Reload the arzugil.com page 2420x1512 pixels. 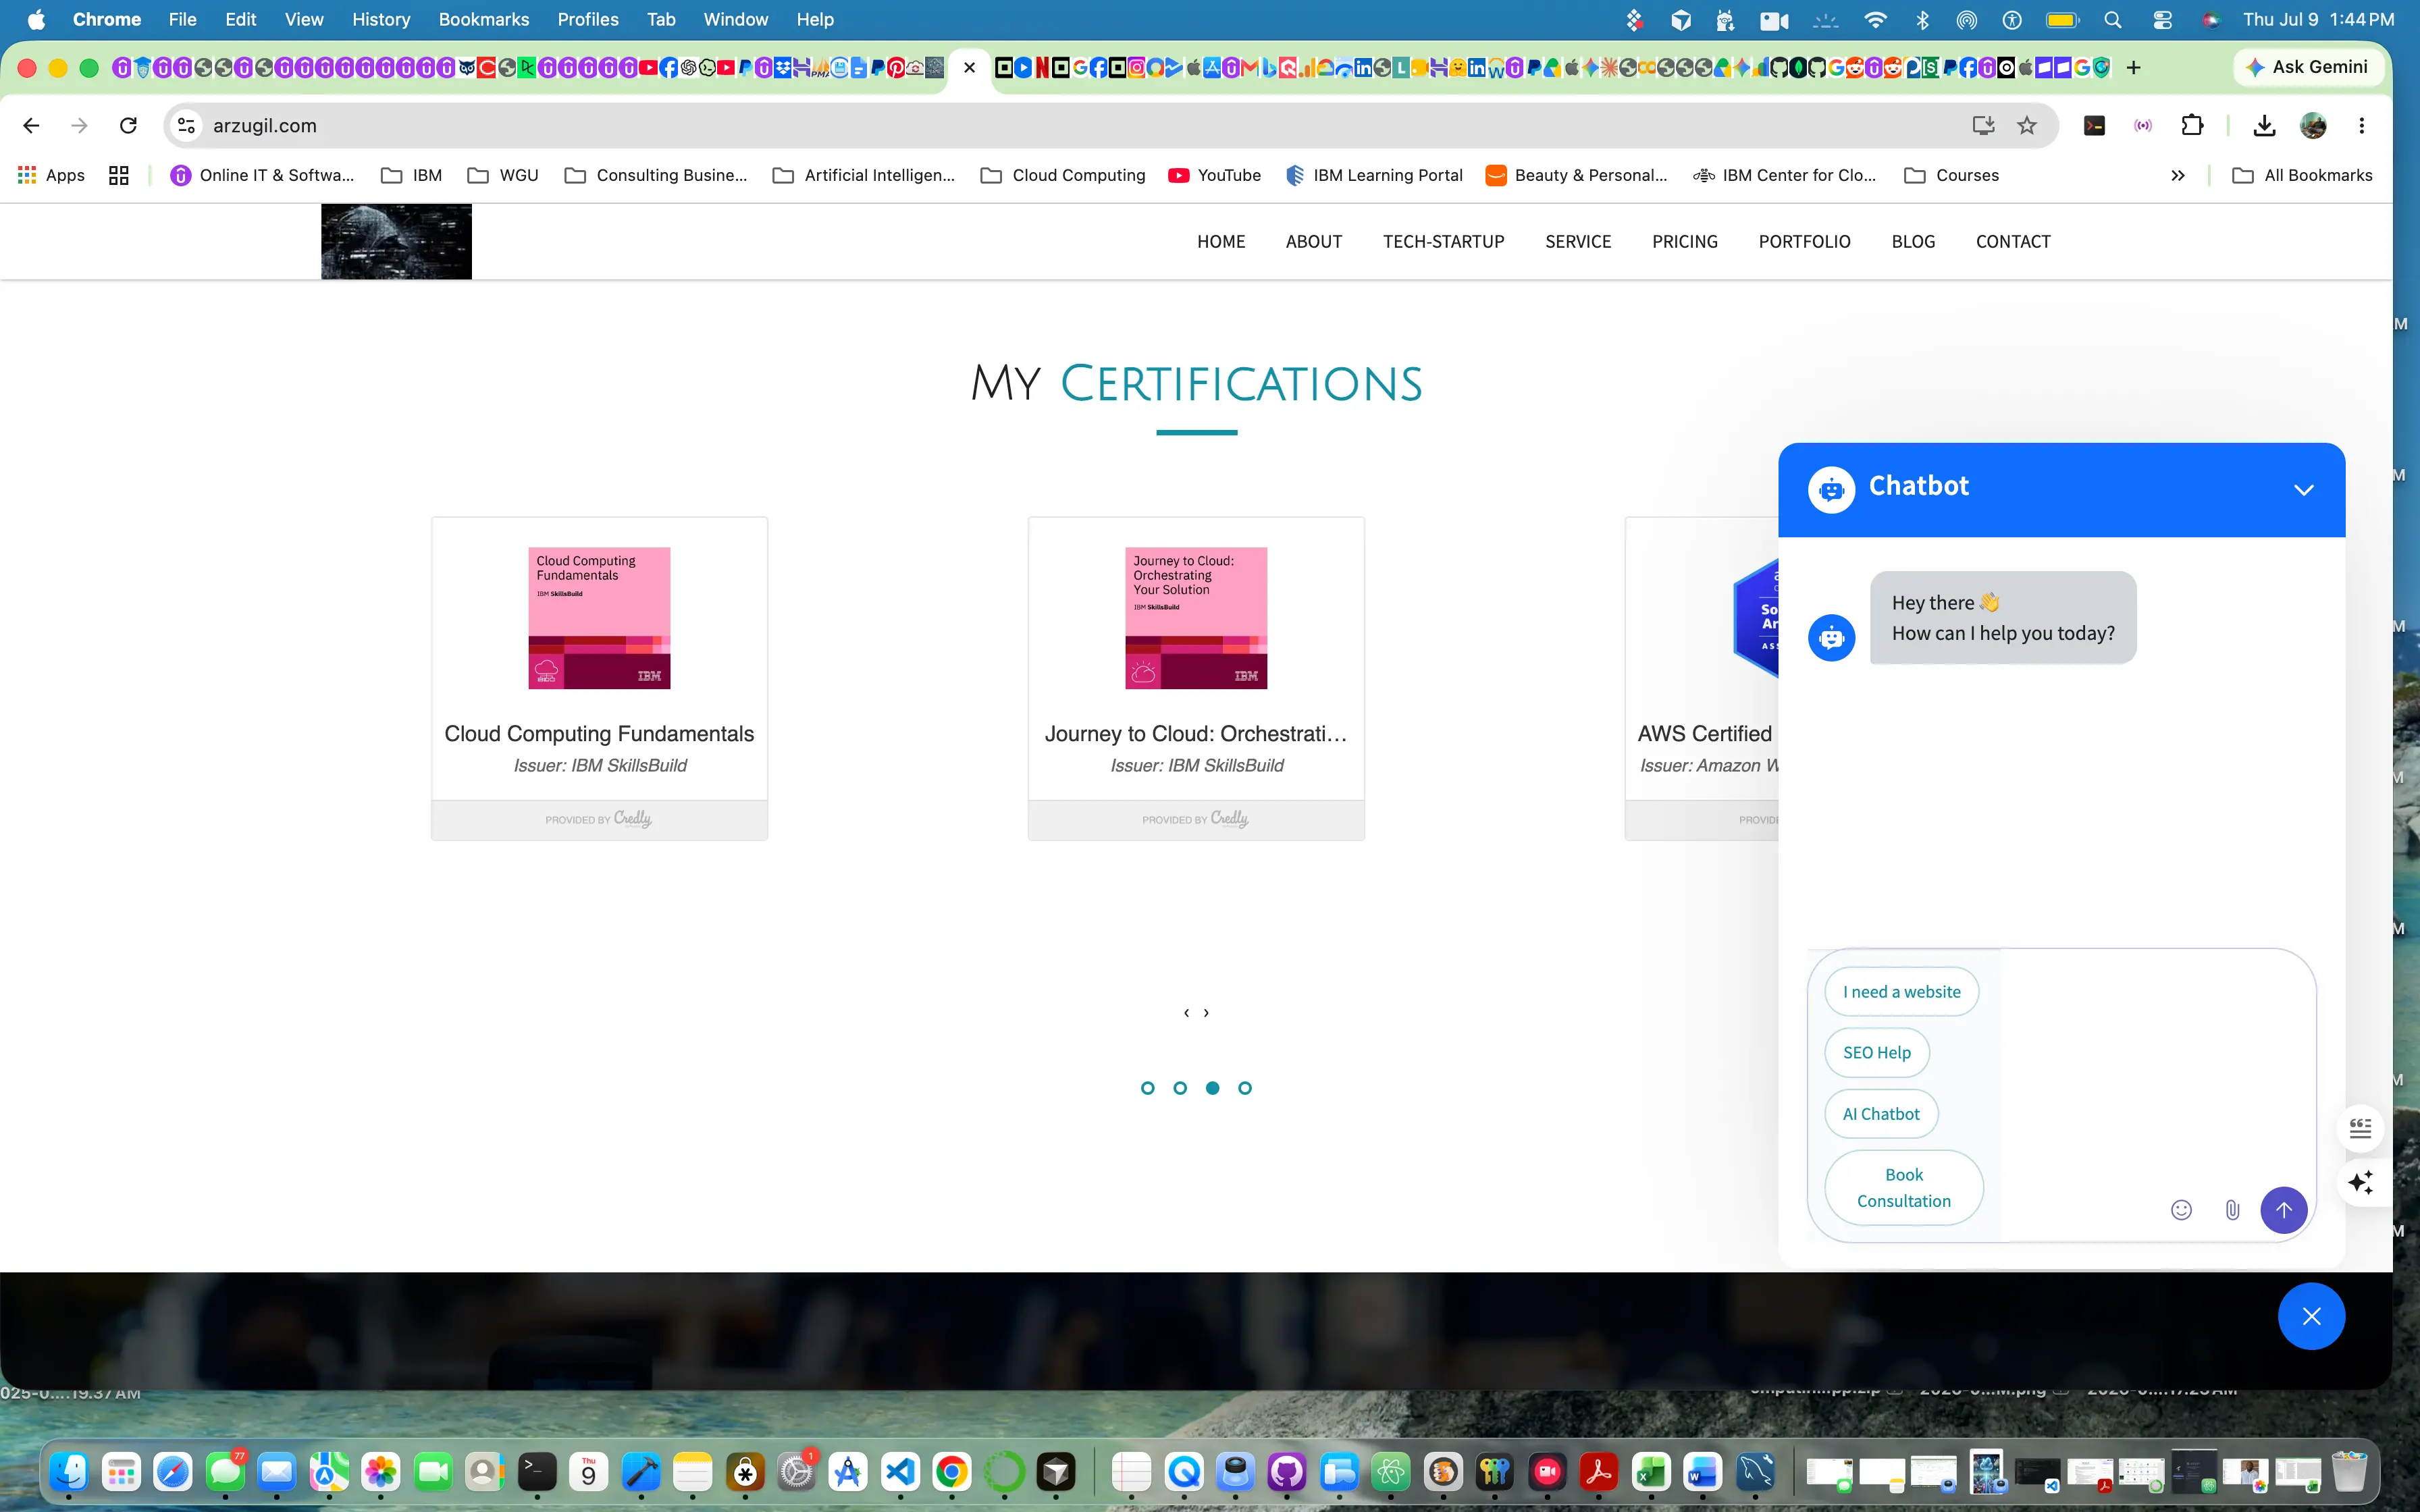(x=128, y=125)
